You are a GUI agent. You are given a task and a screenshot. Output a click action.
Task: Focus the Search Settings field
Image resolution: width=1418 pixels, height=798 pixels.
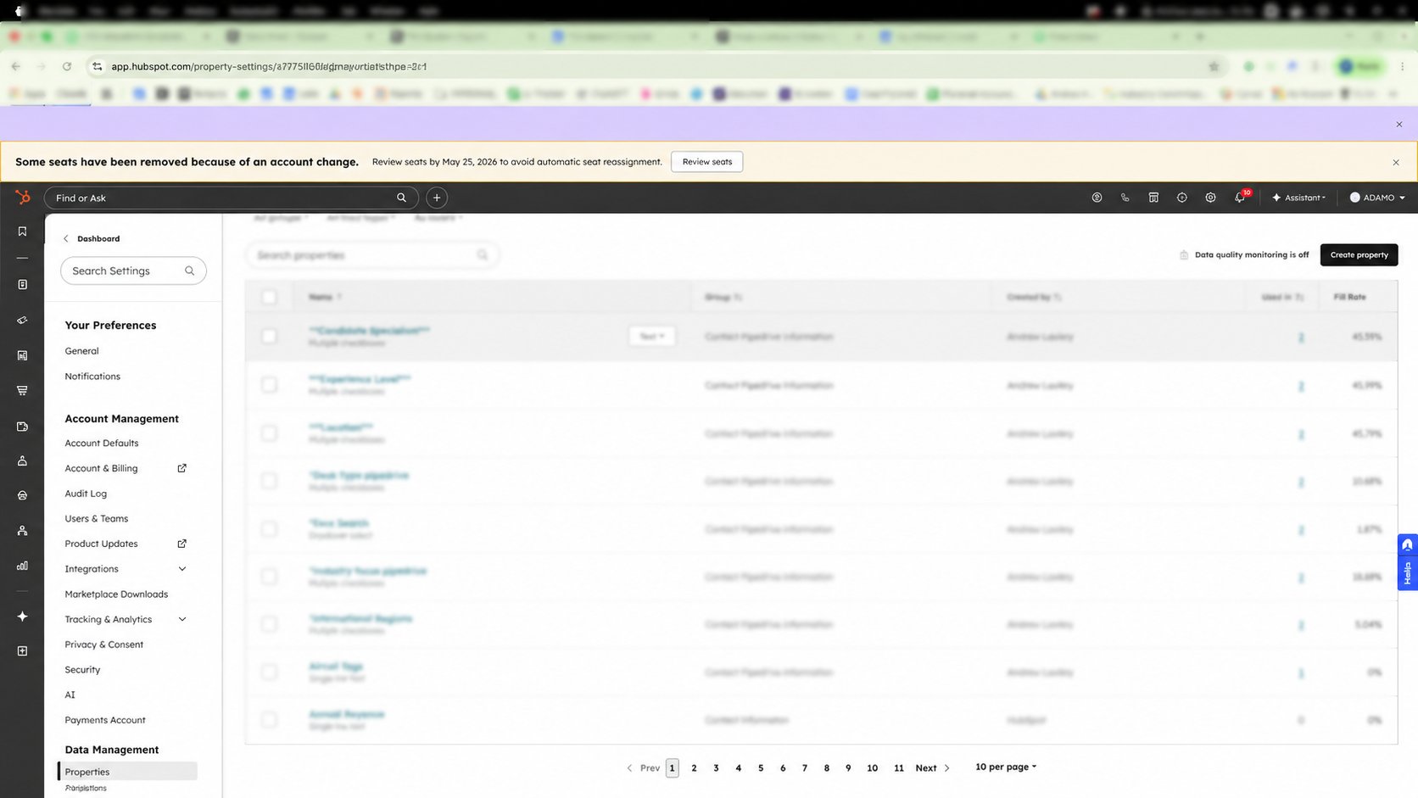[x=133, y=271]
